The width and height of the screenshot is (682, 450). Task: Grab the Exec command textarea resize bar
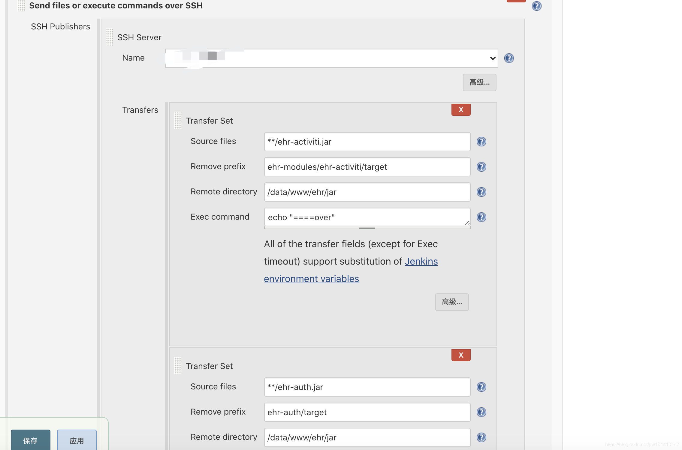pyautogui.click(x=367, y=228)
